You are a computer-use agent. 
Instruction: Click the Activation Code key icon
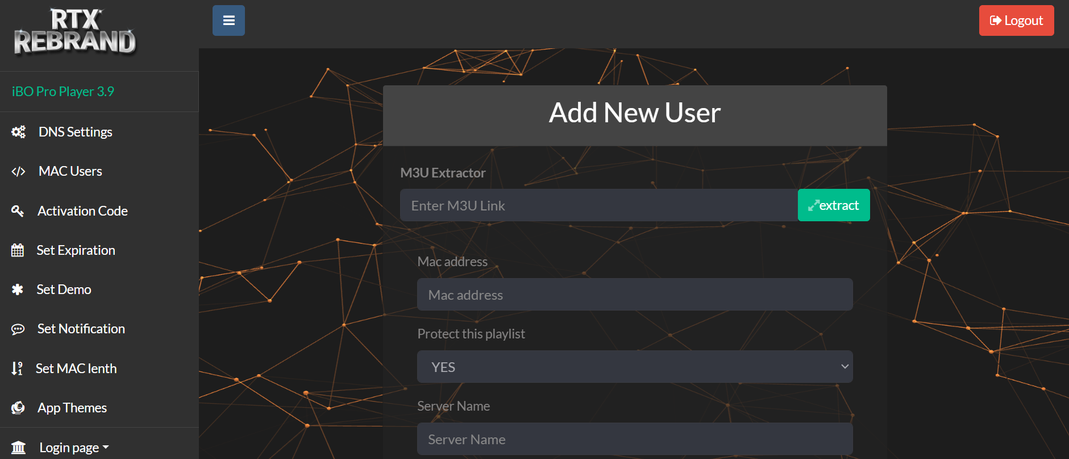[x=18, y=211]
